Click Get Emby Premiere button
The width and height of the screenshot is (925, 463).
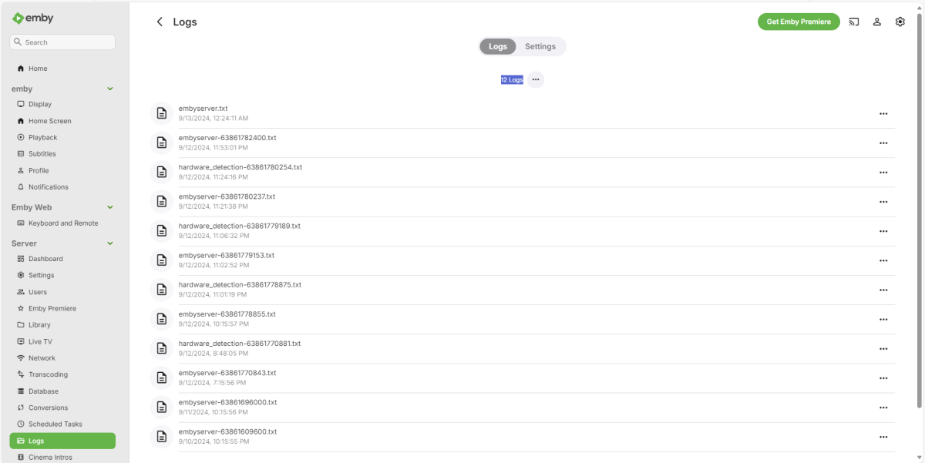pyautogui.click(x=799, y=22)
